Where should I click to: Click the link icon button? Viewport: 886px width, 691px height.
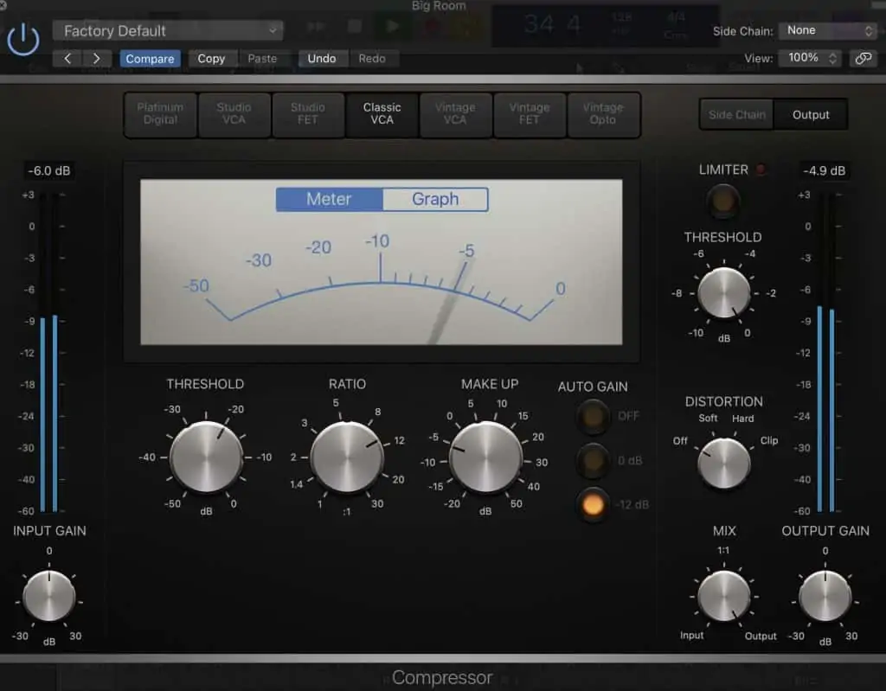(863, 58)
